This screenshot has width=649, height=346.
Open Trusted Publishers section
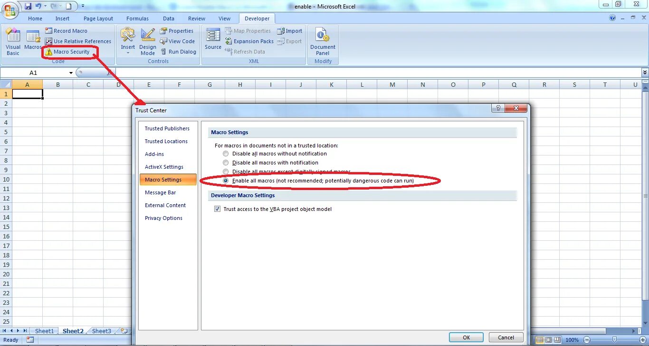click(x=167, y=128)
